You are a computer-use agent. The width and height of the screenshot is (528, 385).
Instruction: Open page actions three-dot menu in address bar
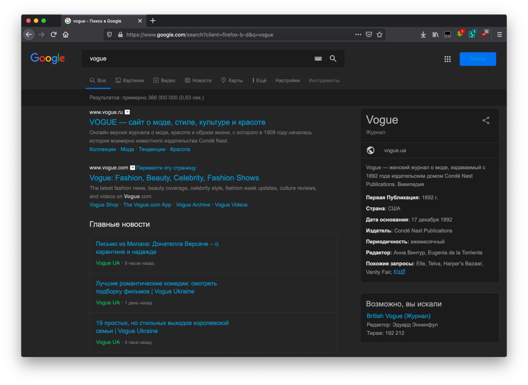tap(358, 35)
